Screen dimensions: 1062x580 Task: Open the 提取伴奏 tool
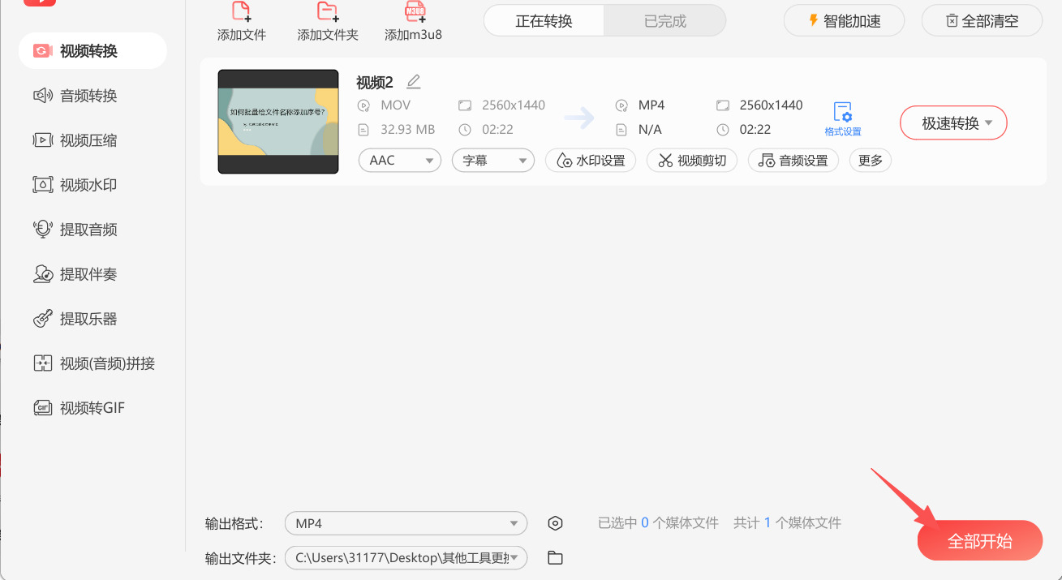click(x=92, y=273)
